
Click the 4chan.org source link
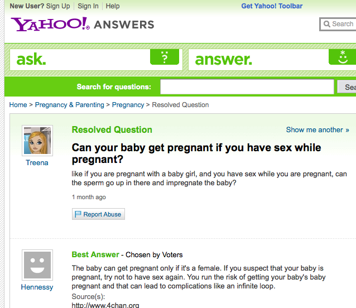click(105, 305)
